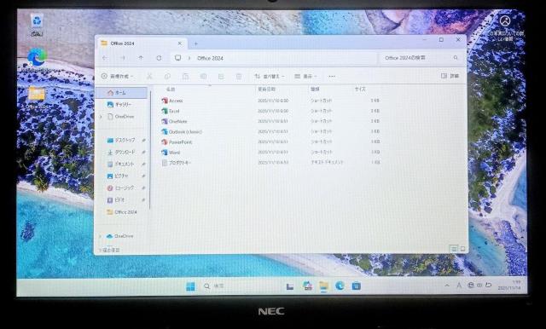Select Microsoft Edge desktop shortcut
The width and height of the screenshot is (546, 329).
[x=37, y=60]
